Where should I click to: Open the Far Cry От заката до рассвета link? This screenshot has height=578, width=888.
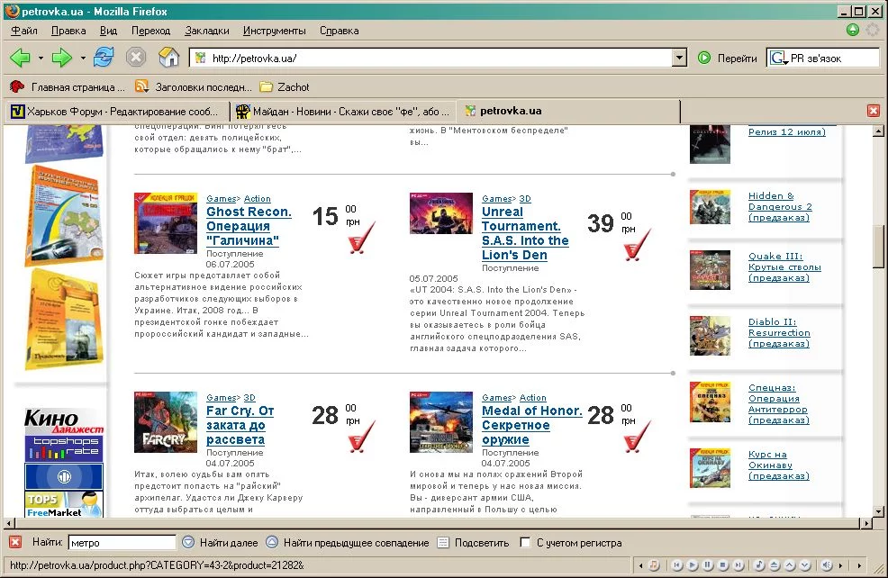pyautogui.click(x=240, y=425)
